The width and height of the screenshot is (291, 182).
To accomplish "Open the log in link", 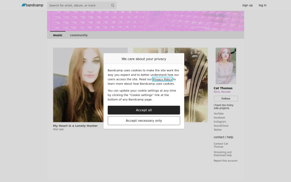I will (262, 5).
